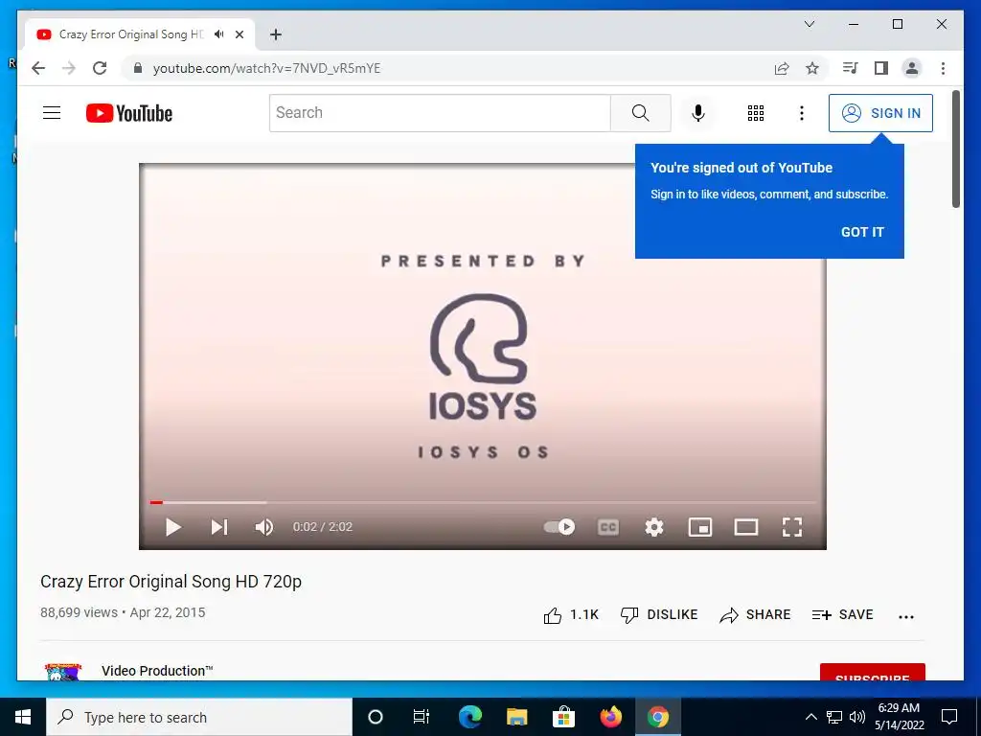Open the Chrome three-dot menu
This screenshot has height=736, width=981.
tap(943, 68)
